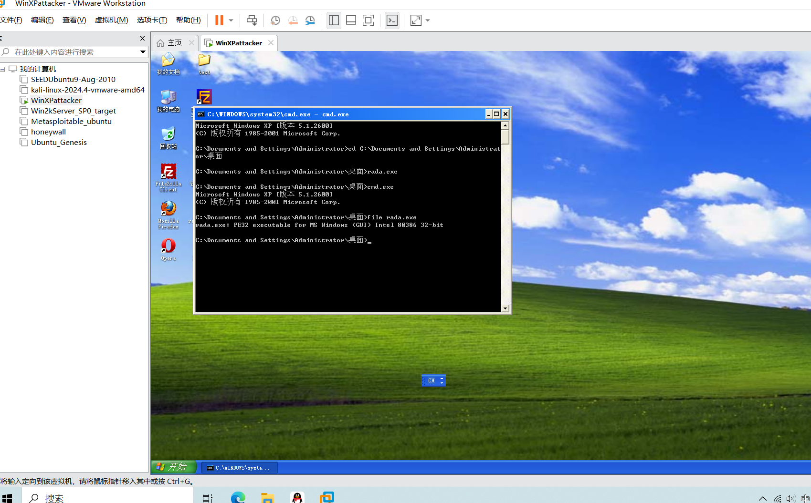Click the C:\WINDOWS\syste... taskbar button

(239, 468)
